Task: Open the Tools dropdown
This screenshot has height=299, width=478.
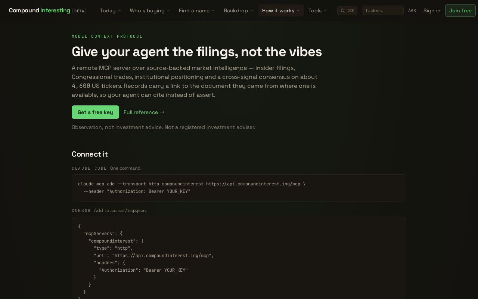Action: tap(317, 10)
